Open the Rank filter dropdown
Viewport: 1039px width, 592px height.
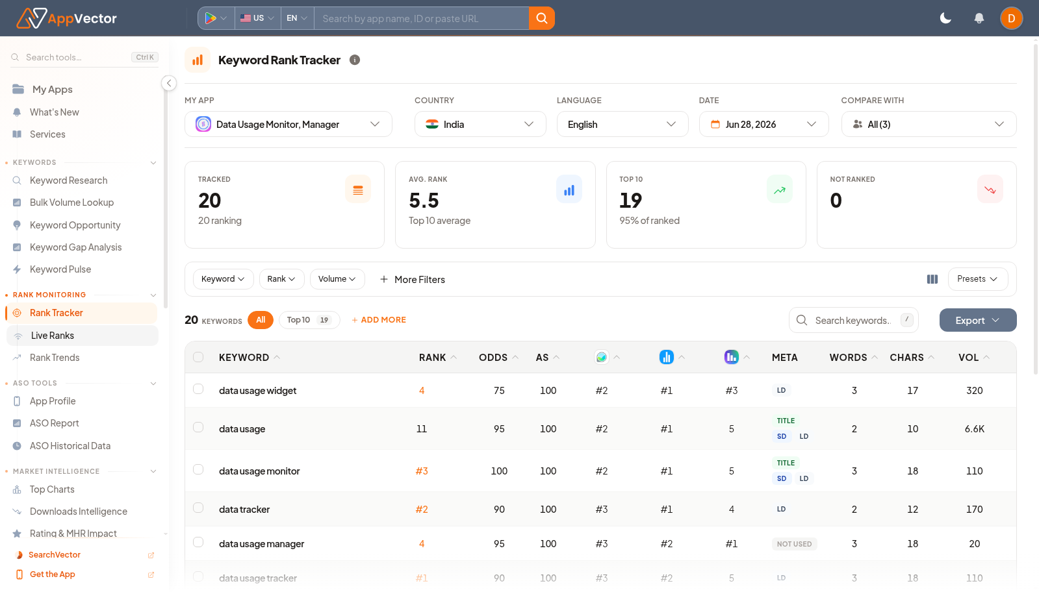(281, 279)
